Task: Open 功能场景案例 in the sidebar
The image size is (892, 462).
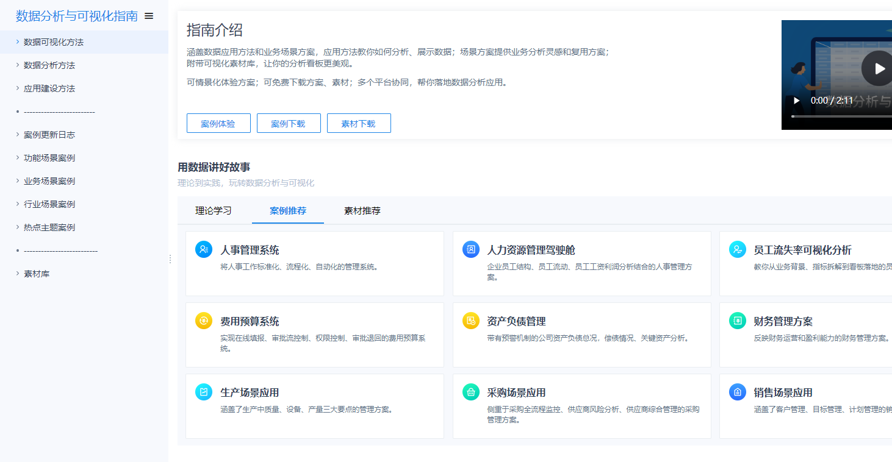Action: click(x=49, y=158)
